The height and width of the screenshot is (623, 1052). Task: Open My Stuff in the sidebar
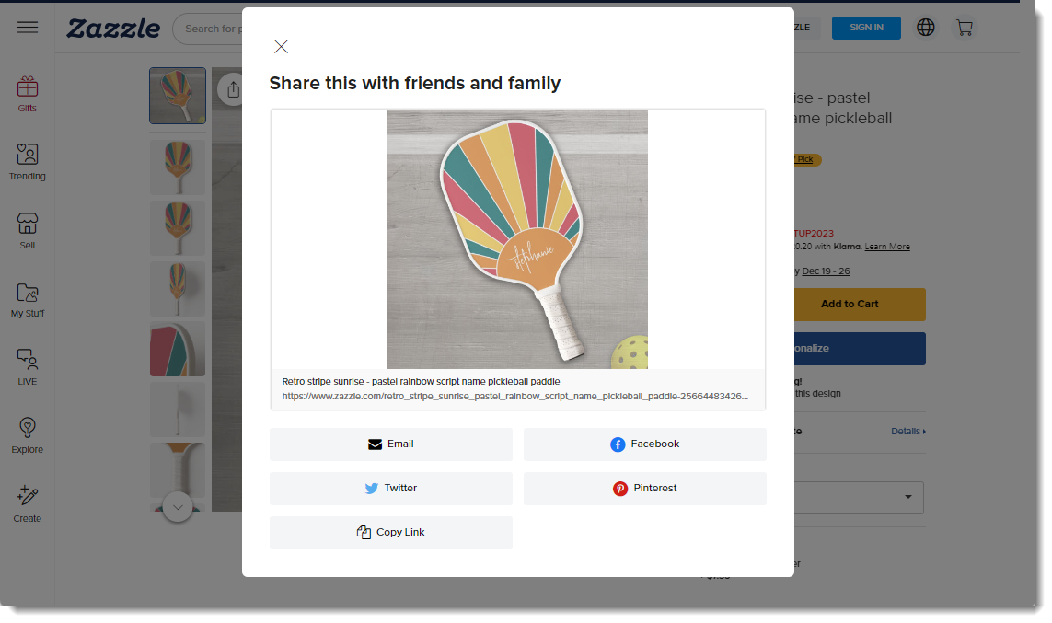(28, 299)
